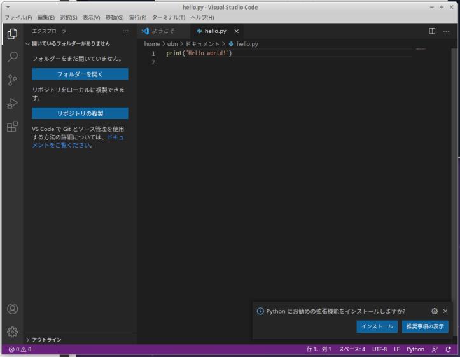Open the Manage gear icon in activity bar
Screen dimensions: 460x357
pos(12,332)
